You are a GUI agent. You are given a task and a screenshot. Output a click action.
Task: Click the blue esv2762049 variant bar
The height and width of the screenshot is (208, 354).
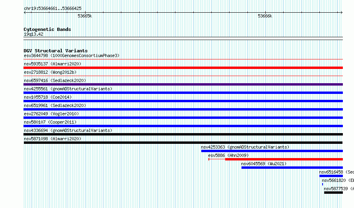183,118
